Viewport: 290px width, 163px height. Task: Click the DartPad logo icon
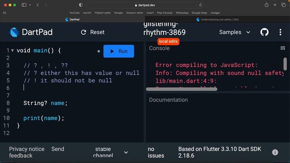click(x=14, y=32)
